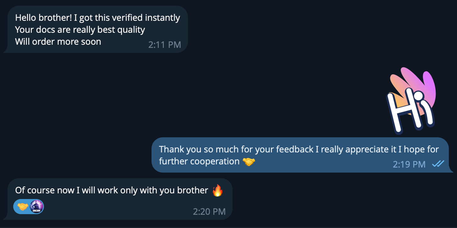Toggle the handshake reaction under the last message
This screenshot has width=457, height=228.
click(x=23, y=207)
